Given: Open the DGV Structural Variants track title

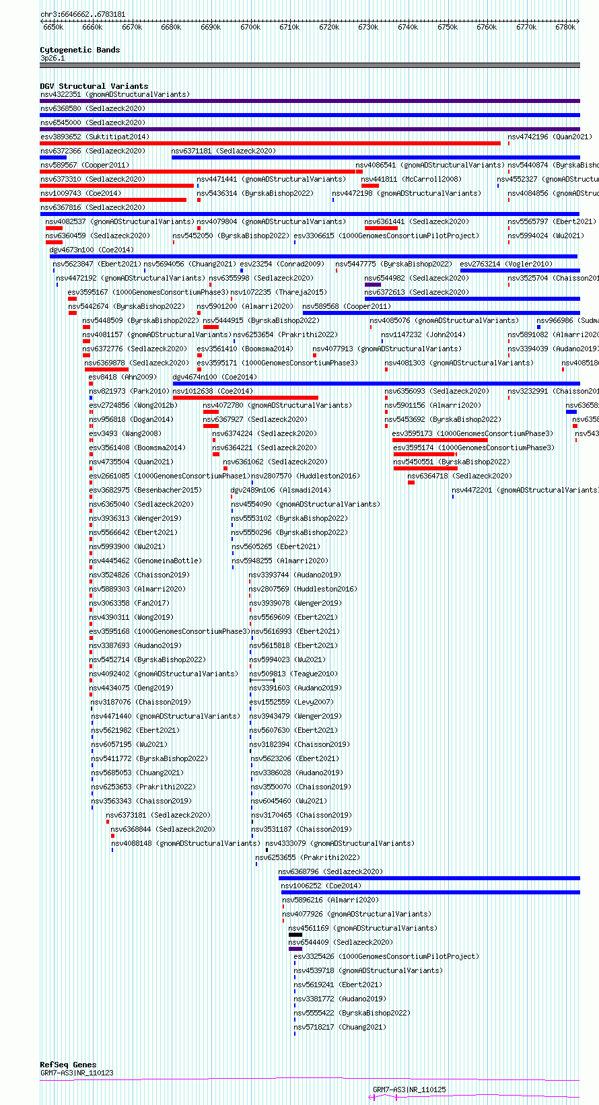Looking at the screenshot, I should click(x=94, y=86).
